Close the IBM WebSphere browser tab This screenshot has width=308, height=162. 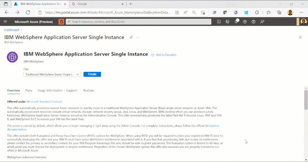[x=65, y=4]
